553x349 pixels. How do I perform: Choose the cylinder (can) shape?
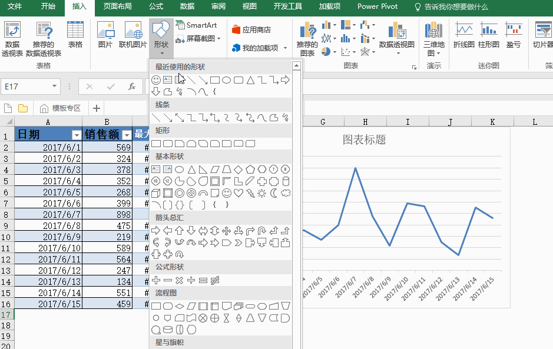(286, 181)
